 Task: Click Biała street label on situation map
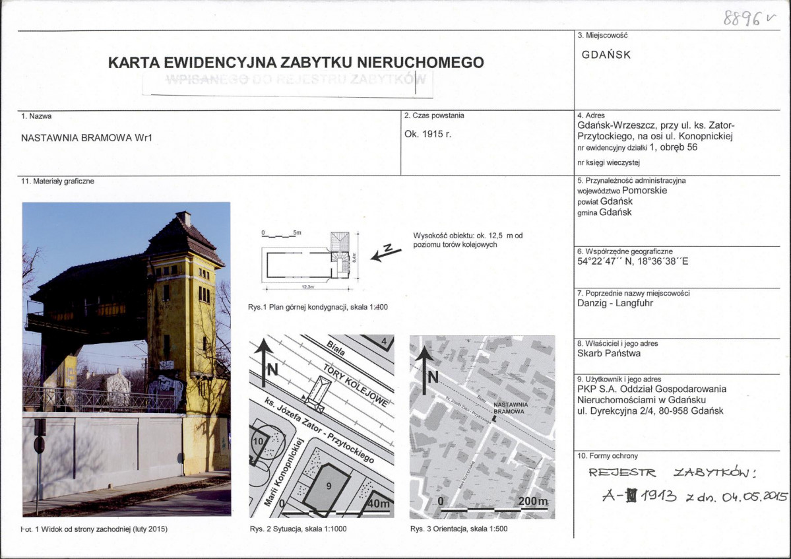click(x=336, y=348)
